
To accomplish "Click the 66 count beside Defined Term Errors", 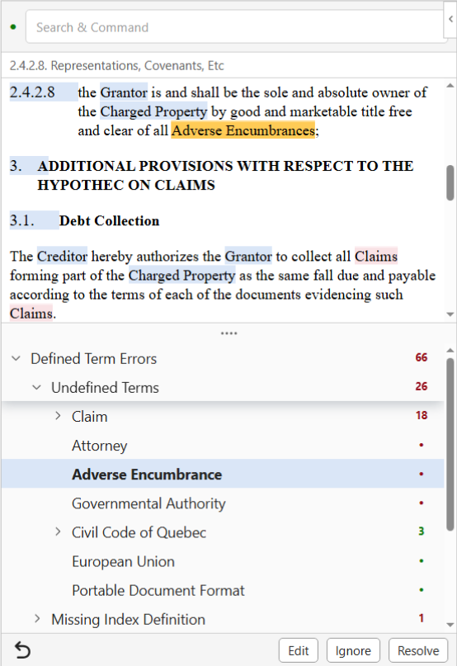I will click(422, 357).
